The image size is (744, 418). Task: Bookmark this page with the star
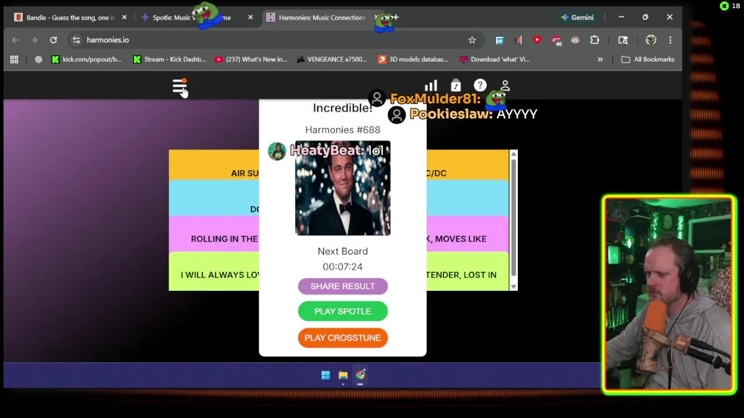click(x=472, y=40)
